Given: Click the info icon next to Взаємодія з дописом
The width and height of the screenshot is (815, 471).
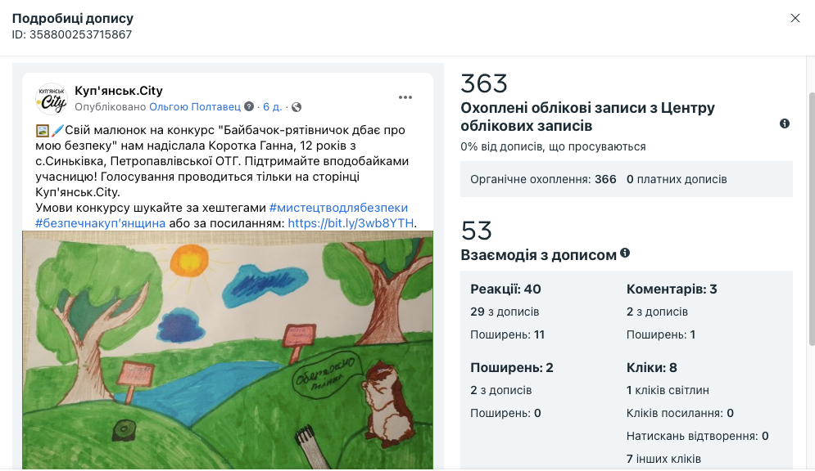Looking at the screenshot, I should point(625,253).
